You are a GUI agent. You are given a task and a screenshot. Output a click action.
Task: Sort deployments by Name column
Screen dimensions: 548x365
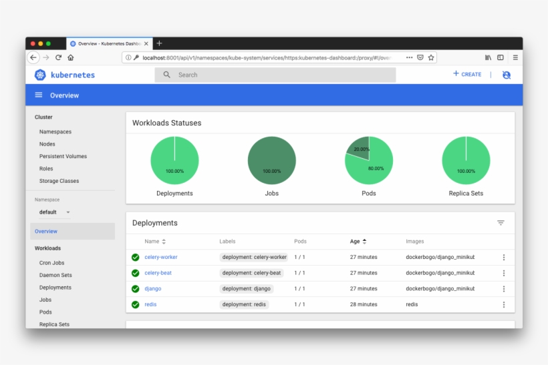tap(155, 242)
